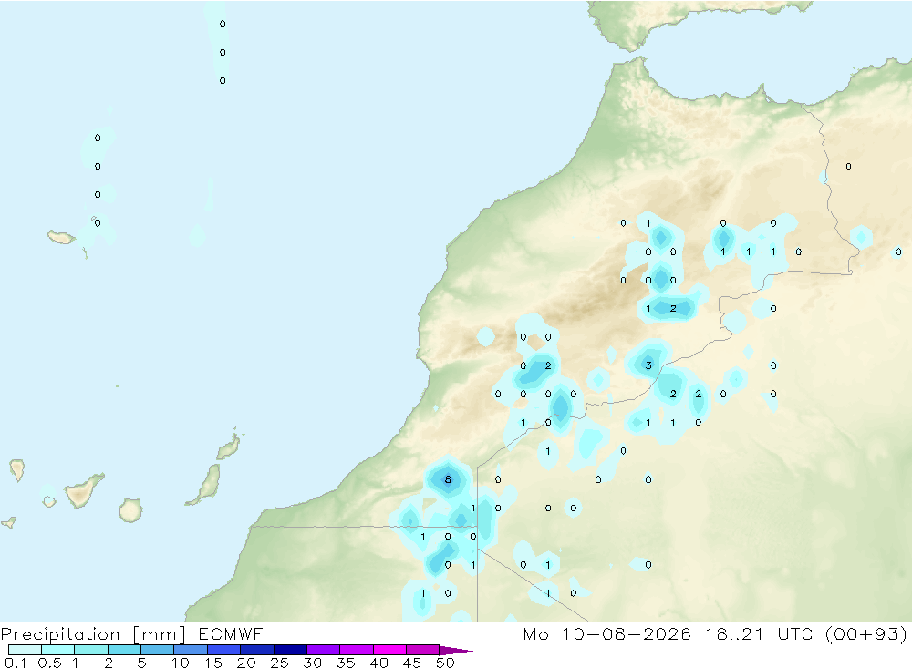Click the legend swatch between 5 and 10

[157, 650]
